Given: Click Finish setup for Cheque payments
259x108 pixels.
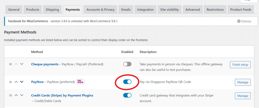Looking at the screenshot, I should [240, 65].
